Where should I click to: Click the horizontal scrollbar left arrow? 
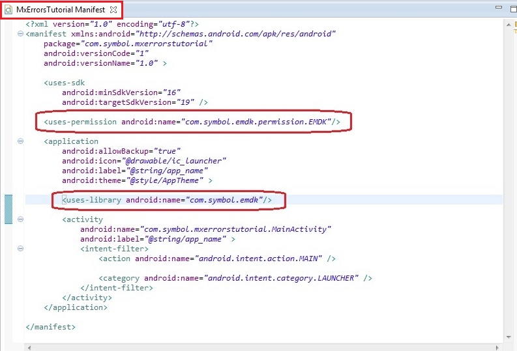[29, 347]
